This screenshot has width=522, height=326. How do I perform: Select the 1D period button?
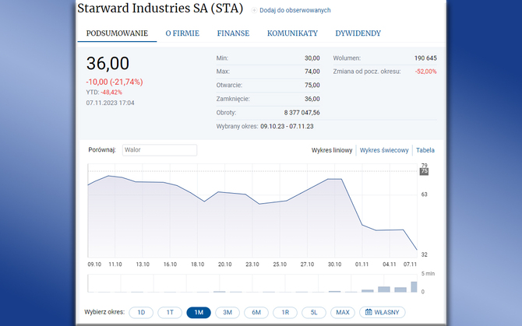141,312
